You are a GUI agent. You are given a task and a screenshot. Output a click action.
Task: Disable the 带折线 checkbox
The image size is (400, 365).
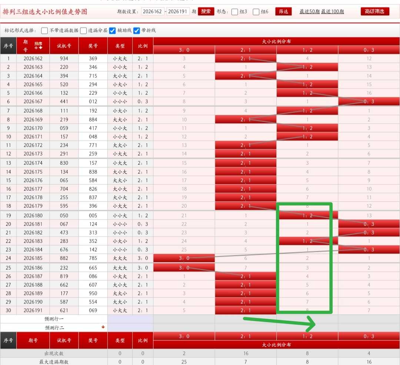(136, 31)
